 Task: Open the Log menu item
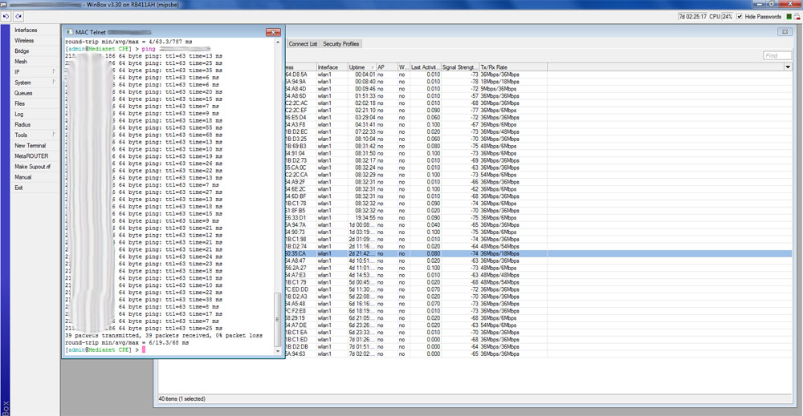(19, 114)
